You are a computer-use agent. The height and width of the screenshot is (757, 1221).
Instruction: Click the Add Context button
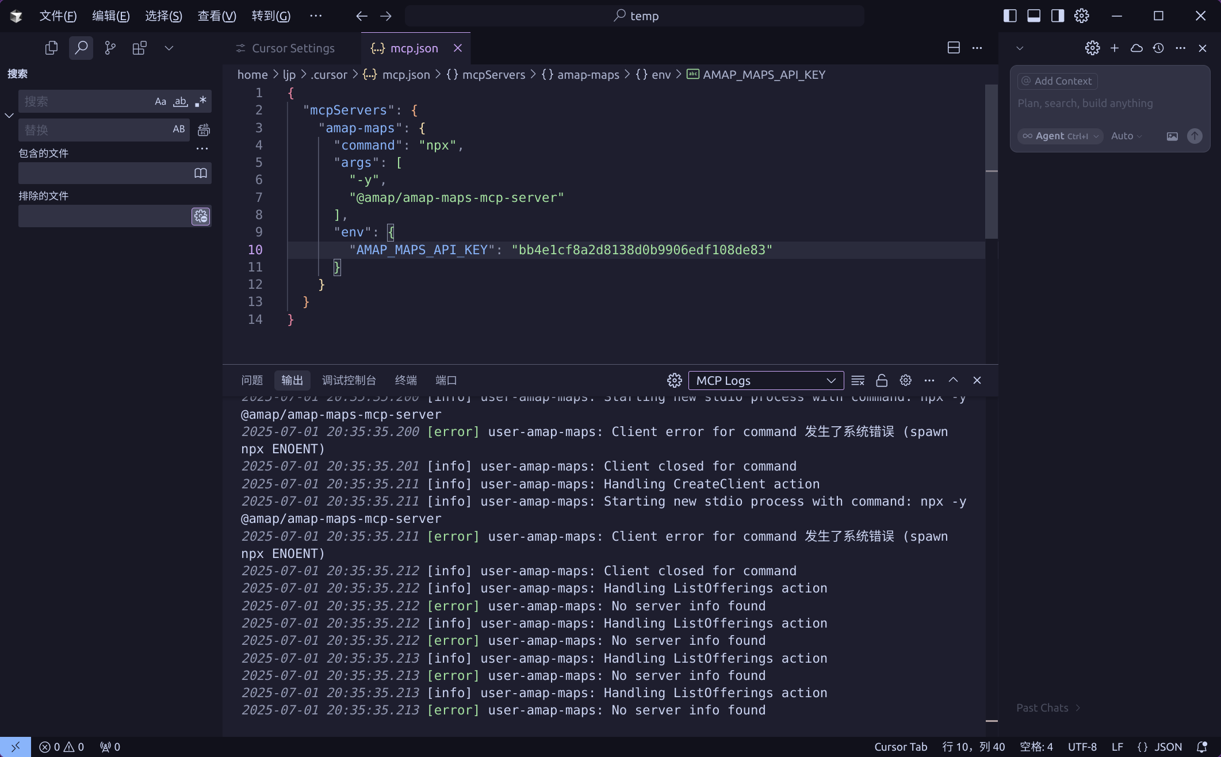click(1057, 81)
